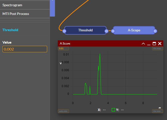Screen dimensions: 167x120
Task: Minimize the A Scope window
Action: click(149, 44)
